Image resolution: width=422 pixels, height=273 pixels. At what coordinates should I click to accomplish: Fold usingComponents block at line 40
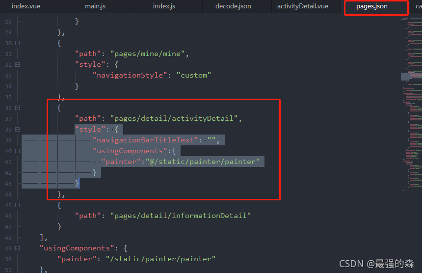[x=18, y=151]
